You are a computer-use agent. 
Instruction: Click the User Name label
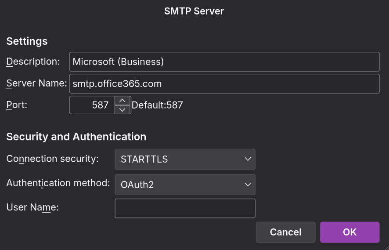tap(32, 207)
